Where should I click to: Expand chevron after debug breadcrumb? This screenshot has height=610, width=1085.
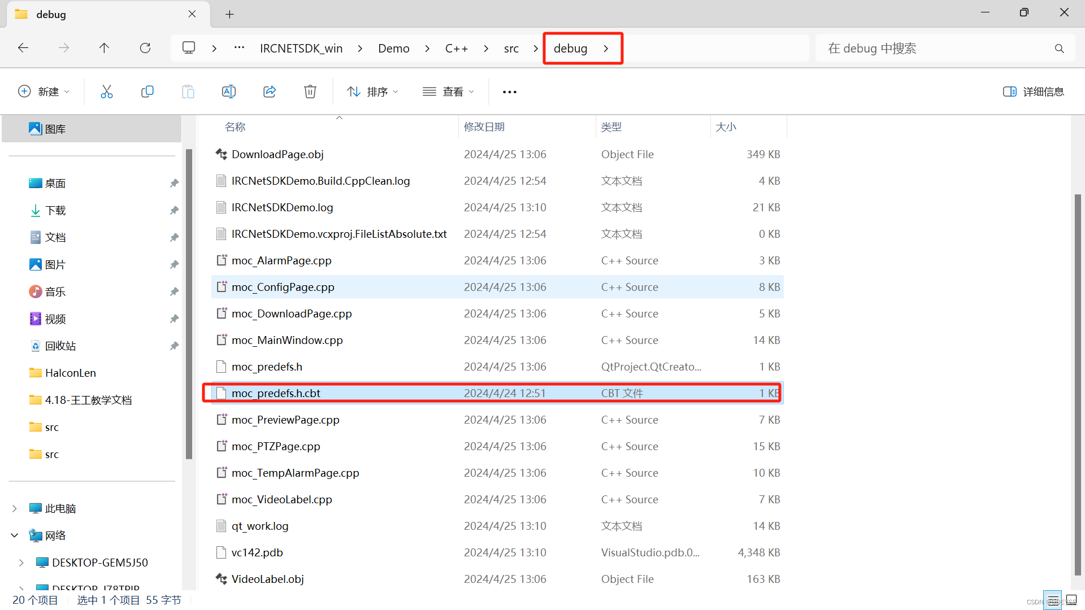coord(606,49)
